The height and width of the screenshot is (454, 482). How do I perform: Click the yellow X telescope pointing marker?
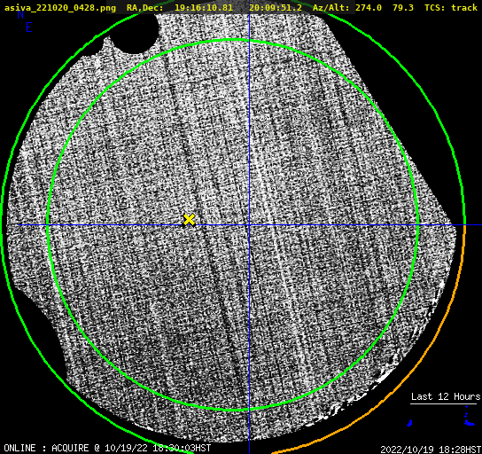189,220
